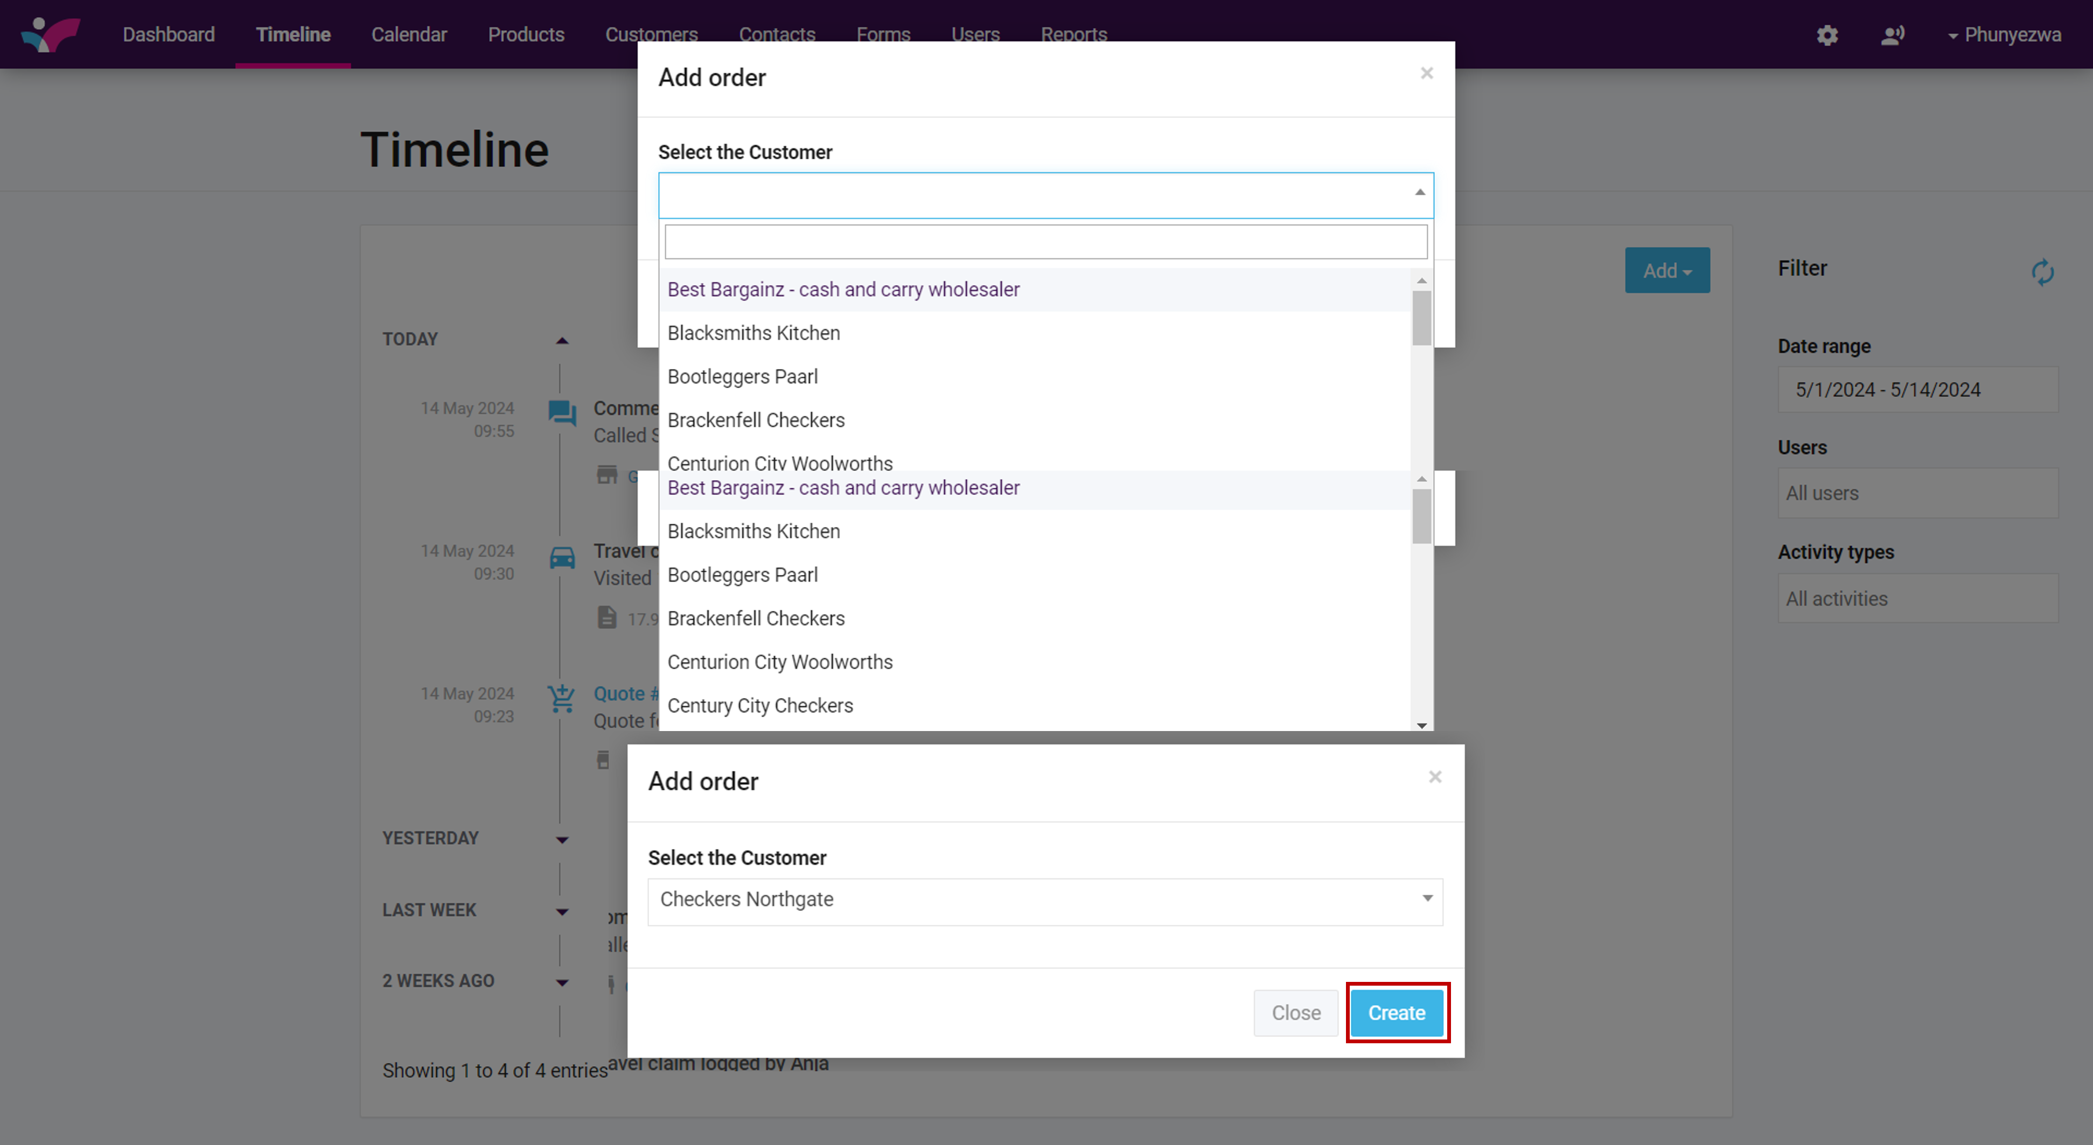Click the travel claim car icon
This screenshot has width=2093, height=1145.
(x=562, y=558)
